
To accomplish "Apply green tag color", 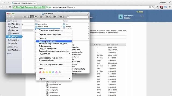I will (50, 72).
